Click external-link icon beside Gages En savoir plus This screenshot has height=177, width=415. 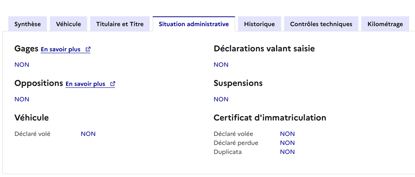[x=88, y=49]
